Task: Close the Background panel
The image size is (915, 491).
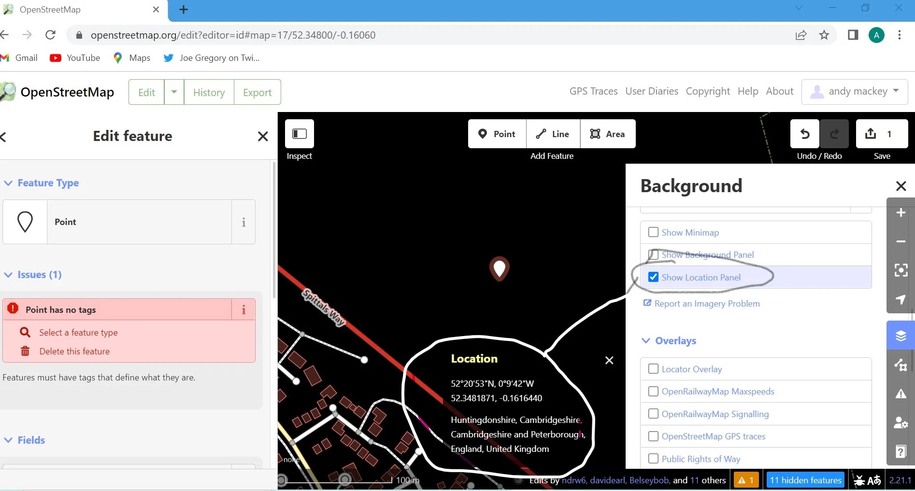Action: coord(901,186)
